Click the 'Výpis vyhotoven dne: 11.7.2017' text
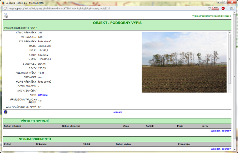The image size is (238, 153). click(20, 28)
